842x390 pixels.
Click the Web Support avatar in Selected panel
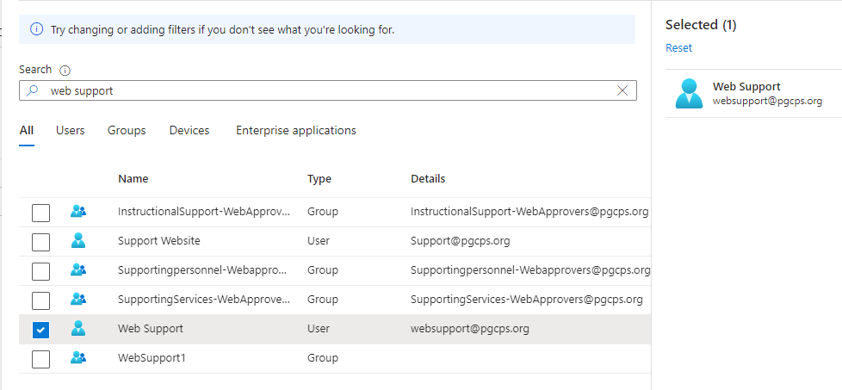(x=689, y=93)
